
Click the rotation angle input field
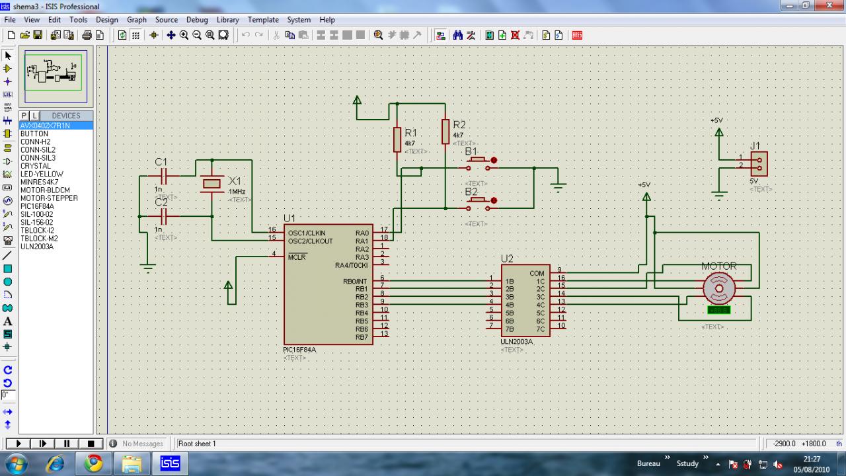[x=8, y=395]
